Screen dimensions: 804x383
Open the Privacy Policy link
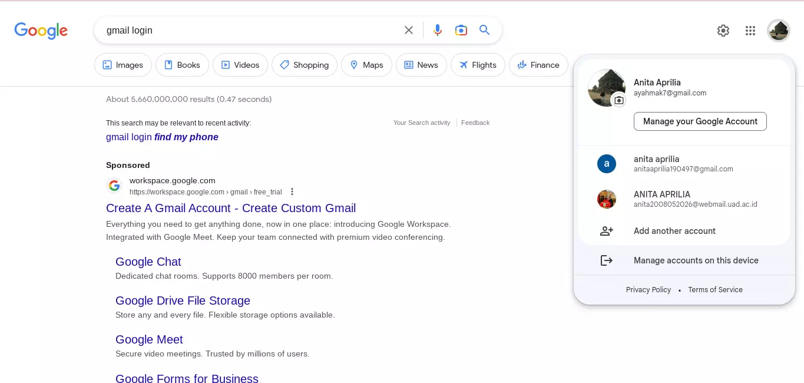649,290
